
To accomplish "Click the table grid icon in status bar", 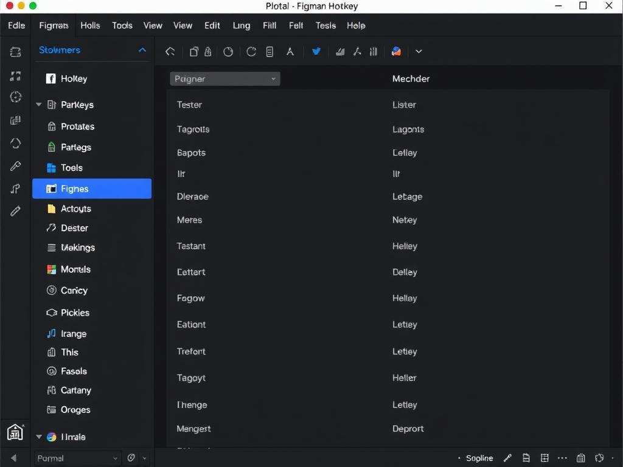I will [545, 458].
